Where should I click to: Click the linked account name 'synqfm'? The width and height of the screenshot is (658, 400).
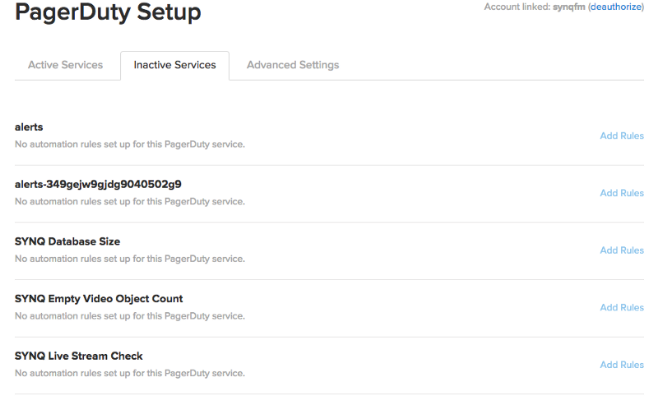[x=568, y=7]
